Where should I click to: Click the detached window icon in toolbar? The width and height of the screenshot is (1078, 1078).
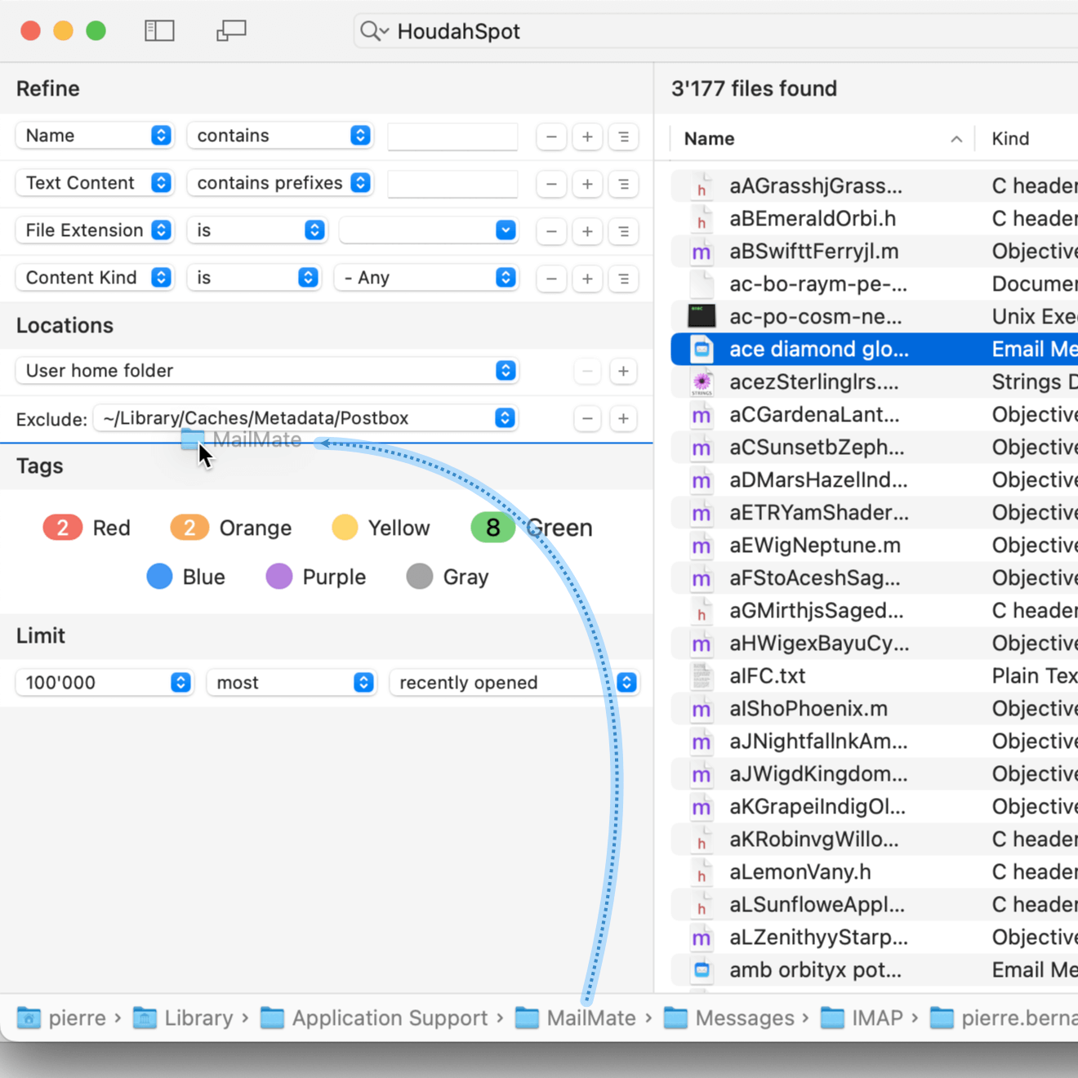[x=231, y=31]
